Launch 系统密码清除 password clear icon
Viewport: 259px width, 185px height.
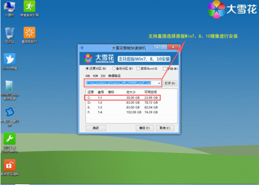9,167
